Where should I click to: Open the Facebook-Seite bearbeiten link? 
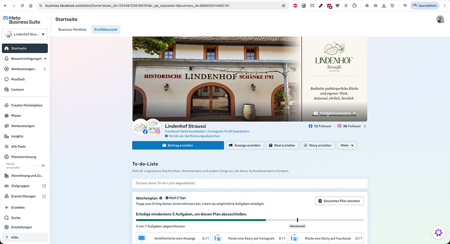(185, 132)
